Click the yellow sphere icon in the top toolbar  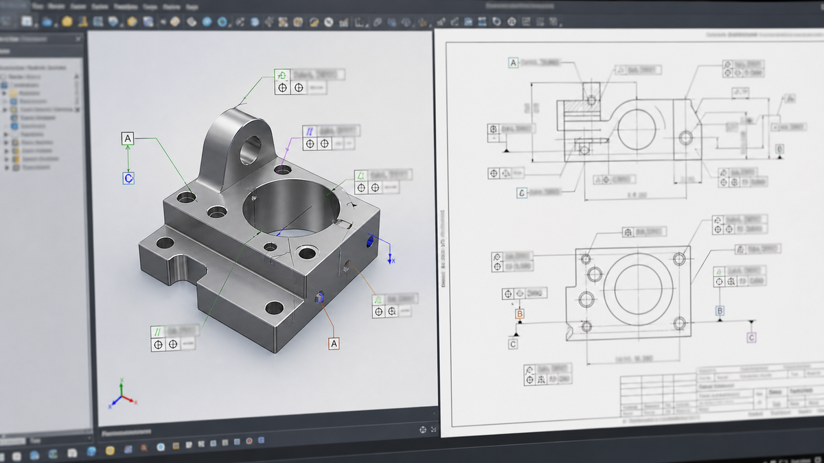pos(67,22)
